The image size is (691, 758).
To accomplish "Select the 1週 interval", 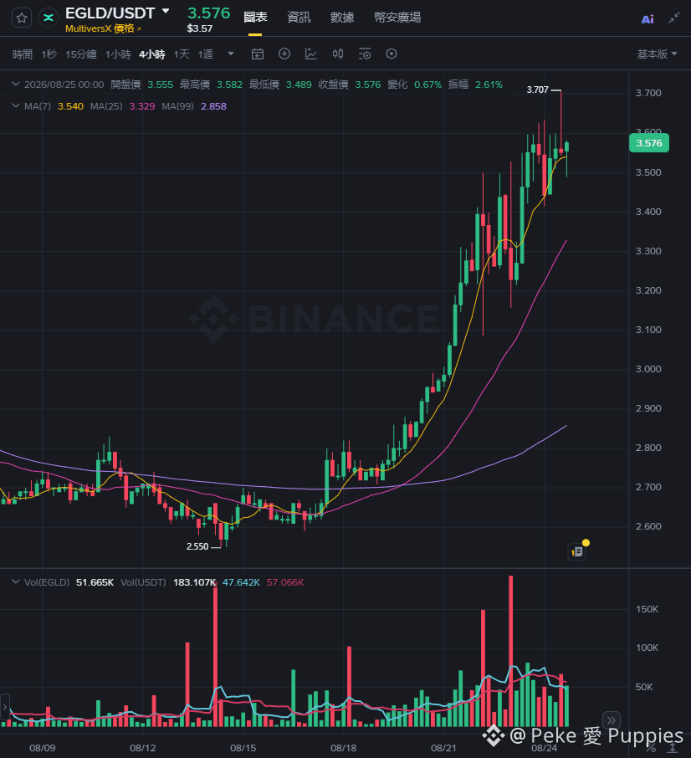I will 205,54.
